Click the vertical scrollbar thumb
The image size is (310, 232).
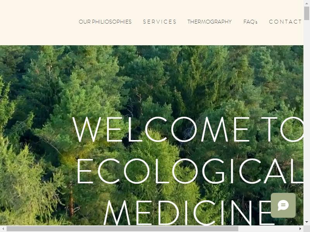(307, 13)
